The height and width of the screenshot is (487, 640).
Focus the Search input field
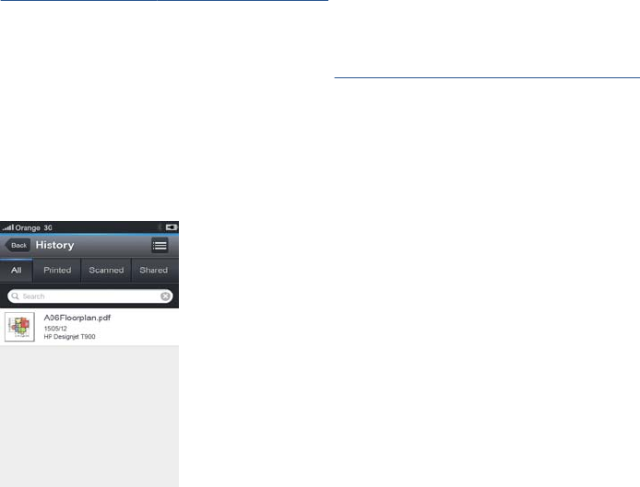click(89, 296)
